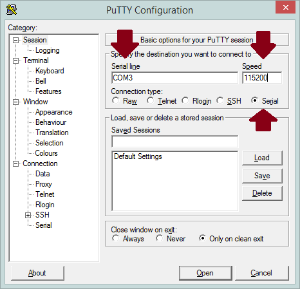The image size is (300, 289).
Task: Open the Proxy settings category
Action: (44, 184)
